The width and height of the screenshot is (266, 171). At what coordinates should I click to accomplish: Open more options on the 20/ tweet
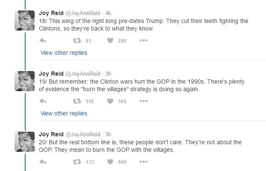(x=144, y=162)
